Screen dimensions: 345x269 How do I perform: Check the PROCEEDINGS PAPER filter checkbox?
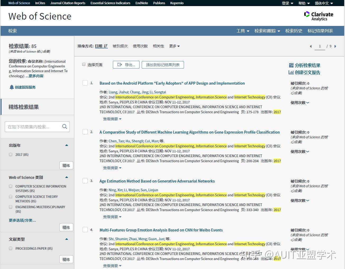coord(11,248)
